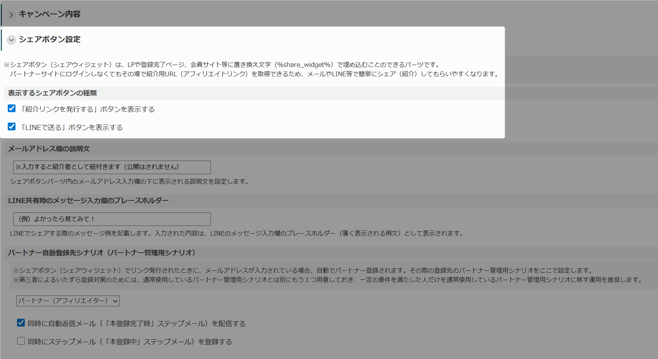The width and height of the screenshot is (658, 359).
Task: Click the 「紹介リンクを発行する」ボタンを表示する label
Action: [x=87, y=109]
